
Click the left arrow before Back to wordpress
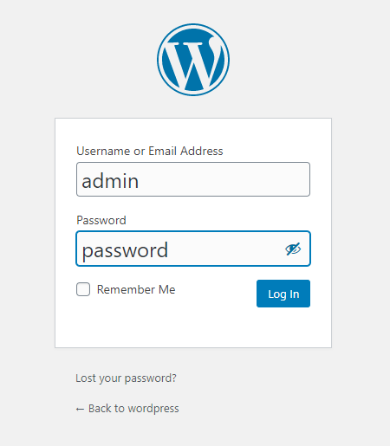pos(80,409)
